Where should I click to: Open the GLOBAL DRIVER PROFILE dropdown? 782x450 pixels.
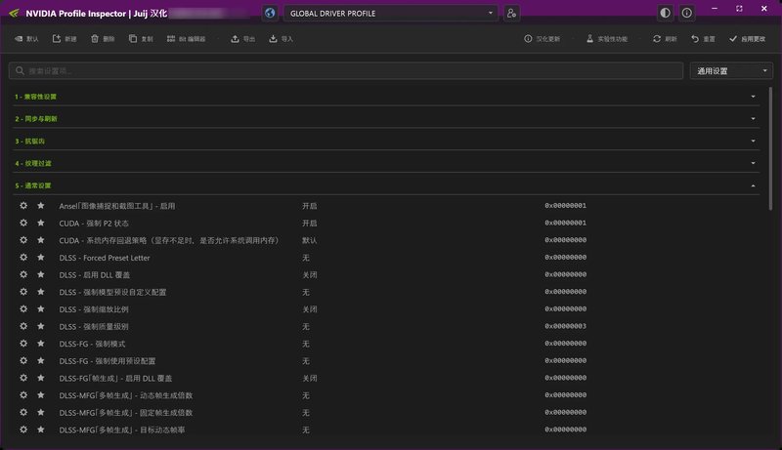390,14
